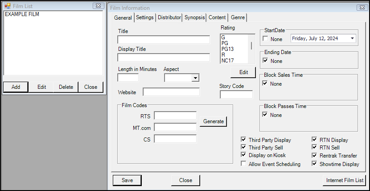The image size is (370, 191).
Task: Enable the Allow Event Scheduling checkbox
Action: pyautogui.click(x=244, y=164)
